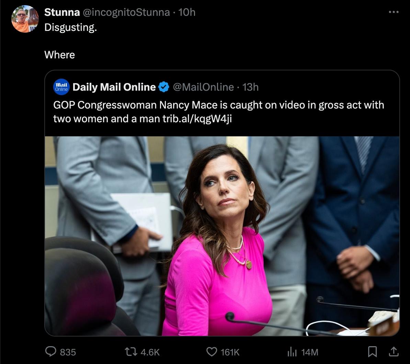
Task: Open the quoted tweet photo
Action: point(222,236)
